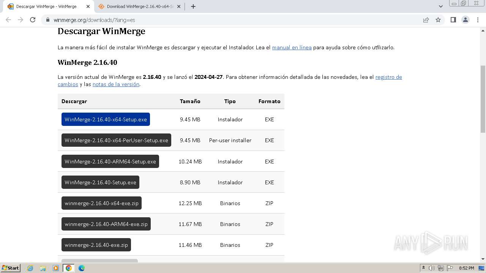Open the network tray icon
This screenshot has width=486, height=273.
[441, 268]
